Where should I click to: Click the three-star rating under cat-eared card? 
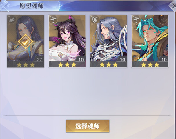click(x=67, y=65)
